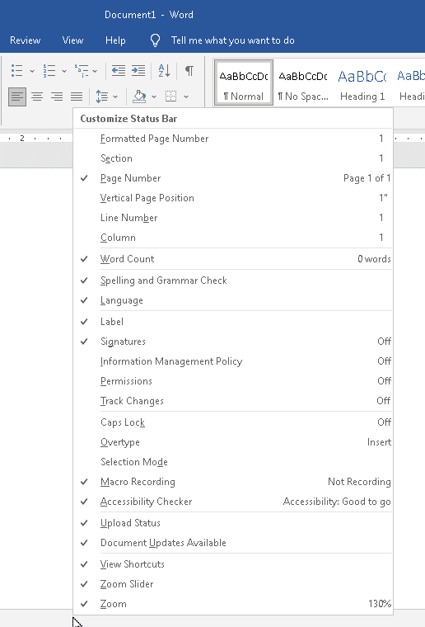The image size is (425, 627).
Task: Uncheck Signatures status bar option
Action: click(233, 342)
